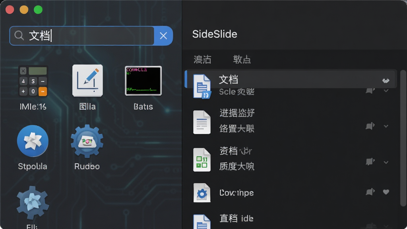This screenshot has width=407, height=229.
Task: Toggle heart favorite on 文档 row
Action: tap(386, 81)
